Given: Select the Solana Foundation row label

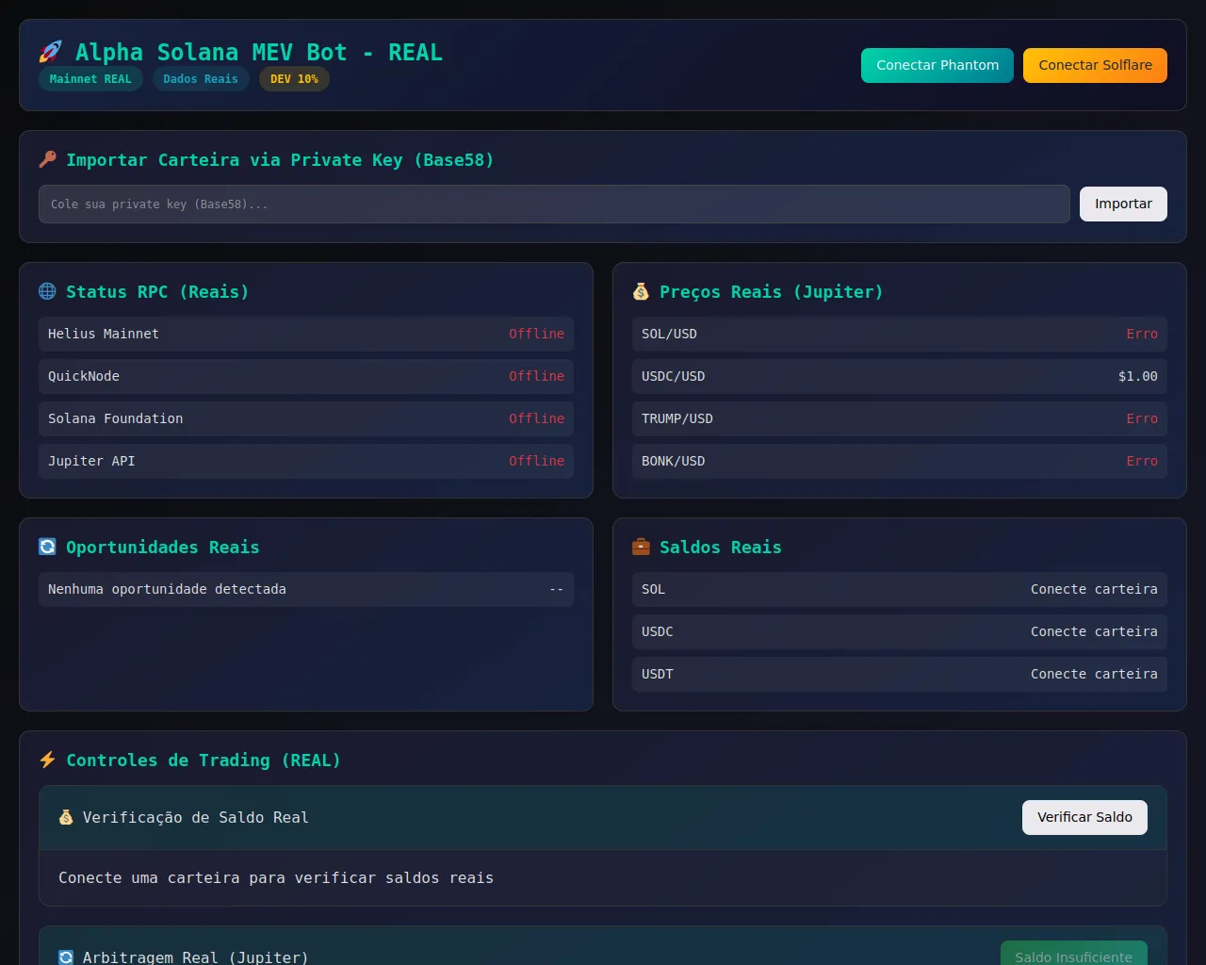Looking at the screenshot, I should coord(116,418).
